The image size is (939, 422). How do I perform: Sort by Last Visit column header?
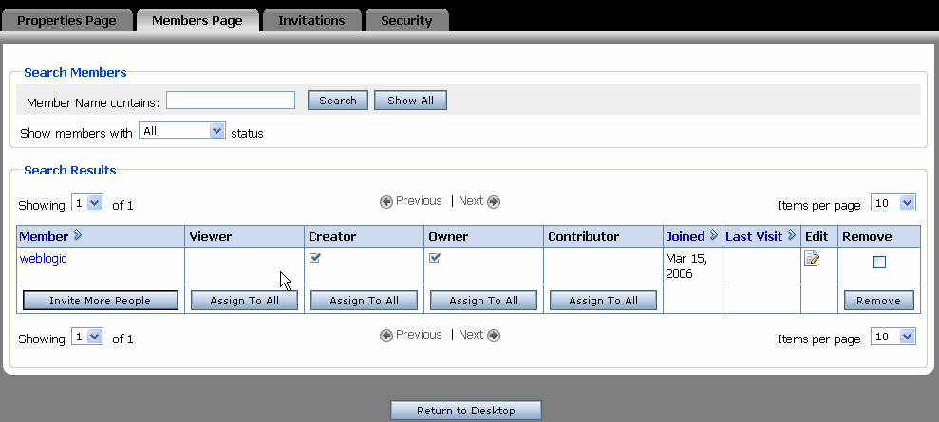[x=754, y=237]
